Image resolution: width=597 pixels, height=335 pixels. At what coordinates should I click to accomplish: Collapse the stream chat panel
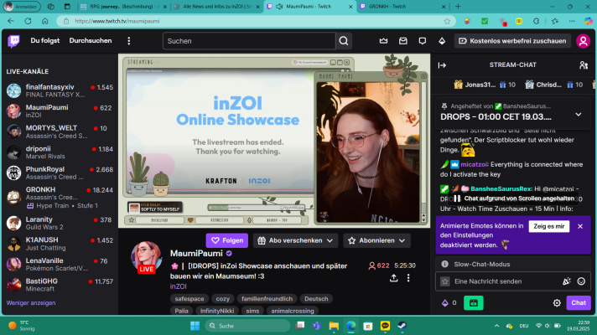(x=442, y=65)
